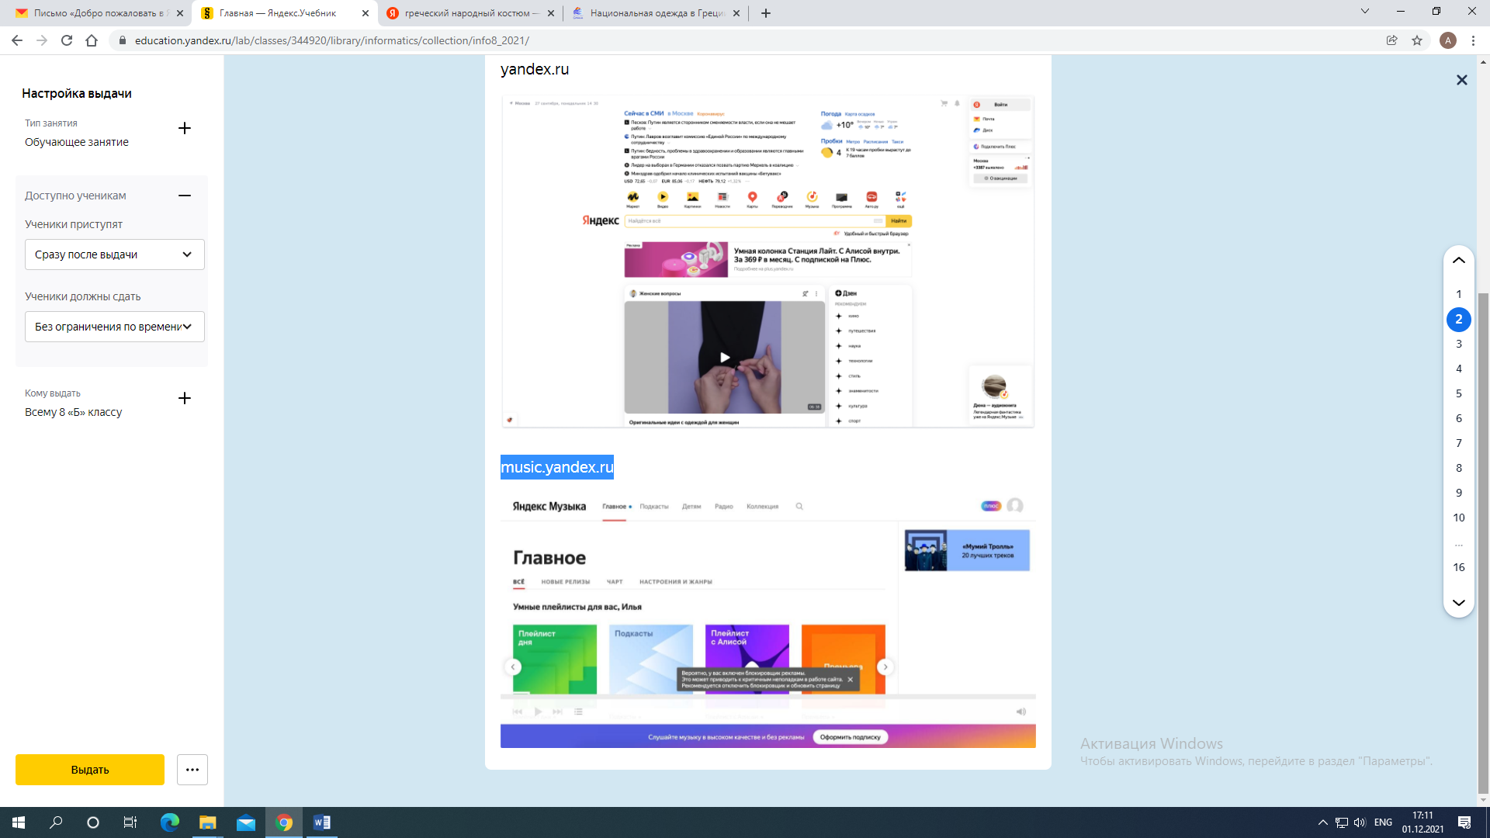Screen dimensions: 1490x838
Task: Open the Сразу после выдачи dropdown
Action: (115, 255)
